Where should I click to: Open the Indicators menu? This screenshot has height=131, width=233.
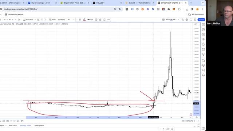[28, 20]
